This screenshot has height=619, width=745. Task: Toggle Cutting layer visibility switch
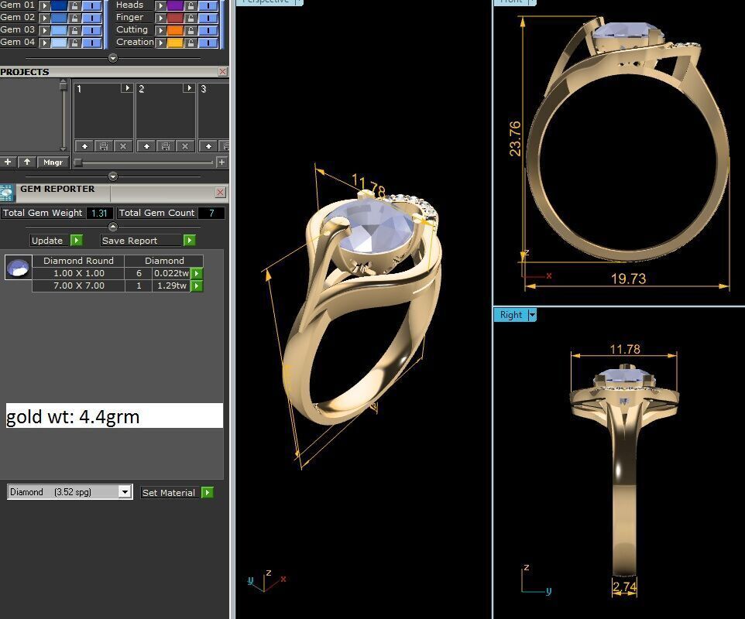(x=208, y=30)
